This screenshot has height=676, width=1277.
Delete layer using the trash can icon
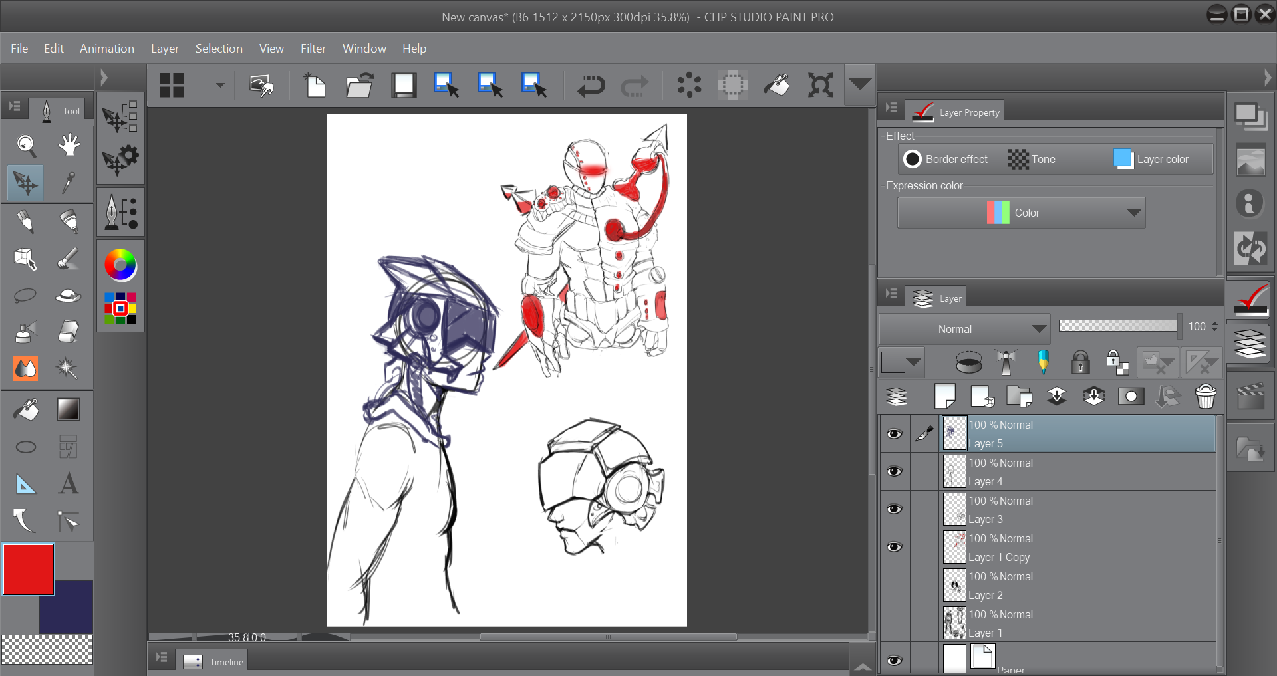1205,397
